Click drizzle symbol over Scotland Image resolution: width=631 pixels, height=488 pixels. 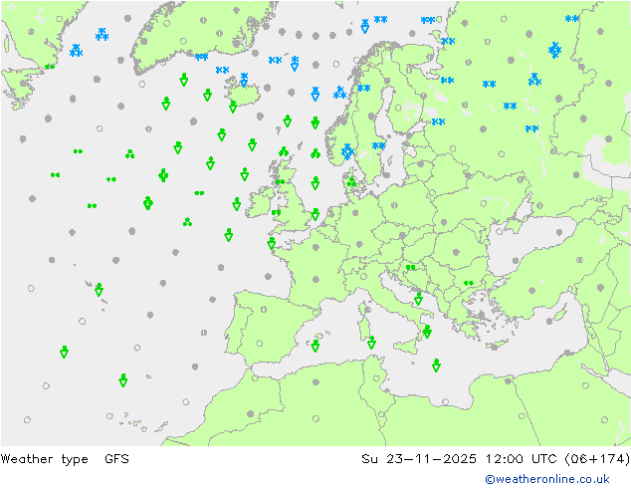click(x=280, y=181)
